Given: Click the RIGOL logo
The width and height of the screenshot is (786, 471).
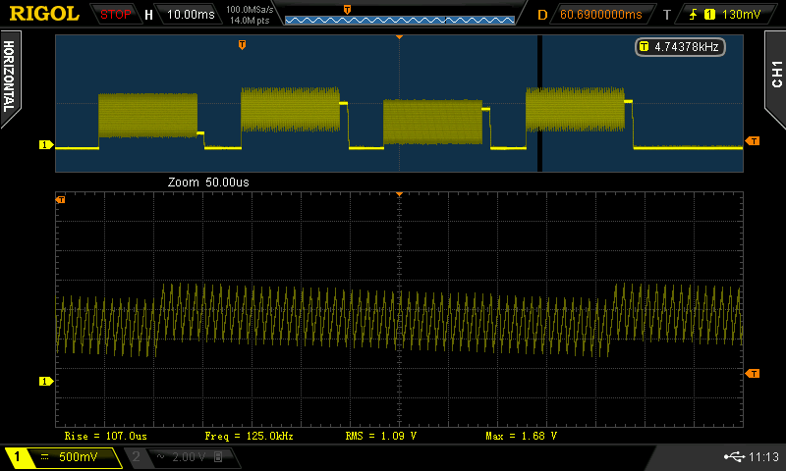Looking at the screenshot, I should click(x=44, y=14).
